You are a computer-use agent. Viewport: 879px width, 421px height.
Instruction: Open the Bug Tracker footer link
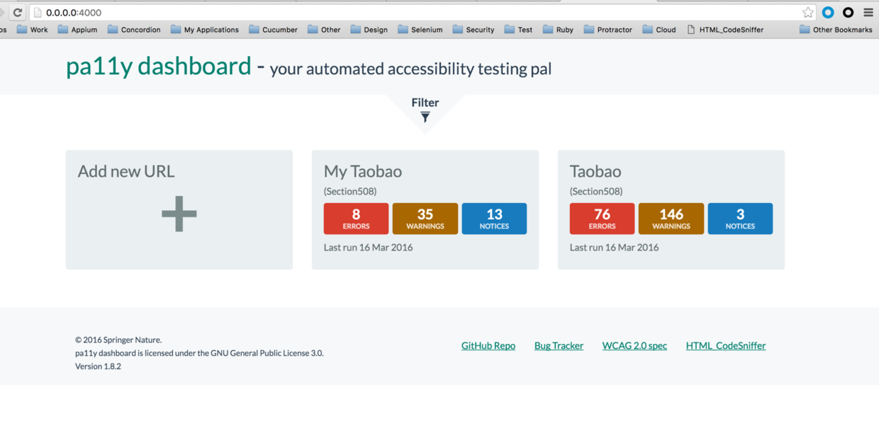click(559, 346)
